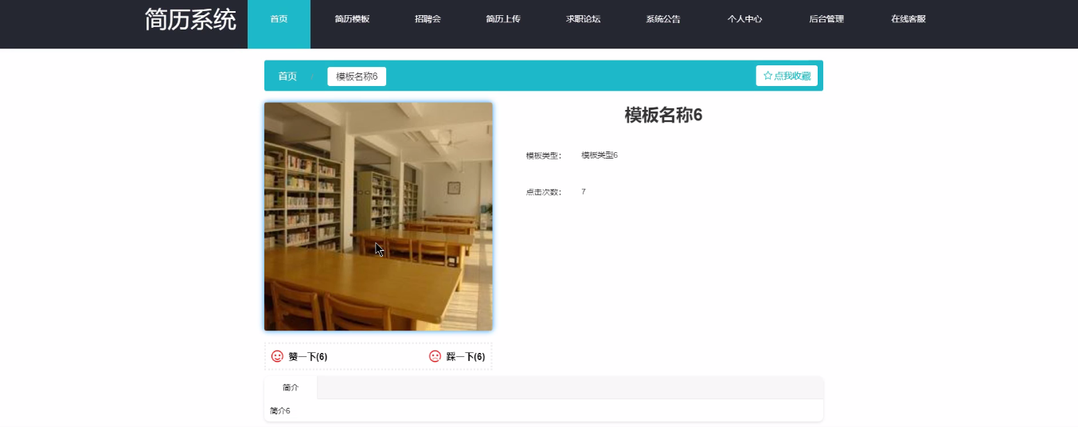Switch to the 简介 tab
Screen dimensions: 1078x427
coord(291,387)
